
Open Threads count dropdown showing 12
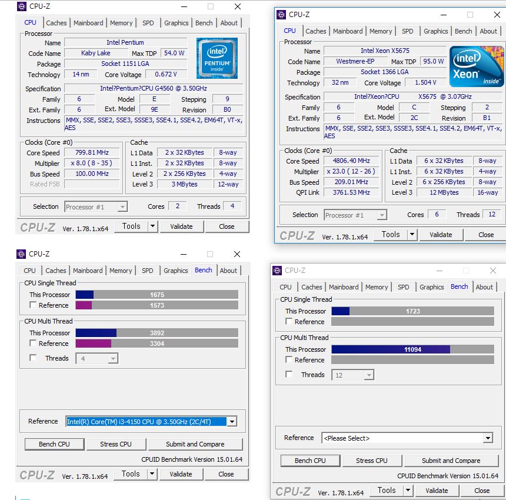click(368, 375)
